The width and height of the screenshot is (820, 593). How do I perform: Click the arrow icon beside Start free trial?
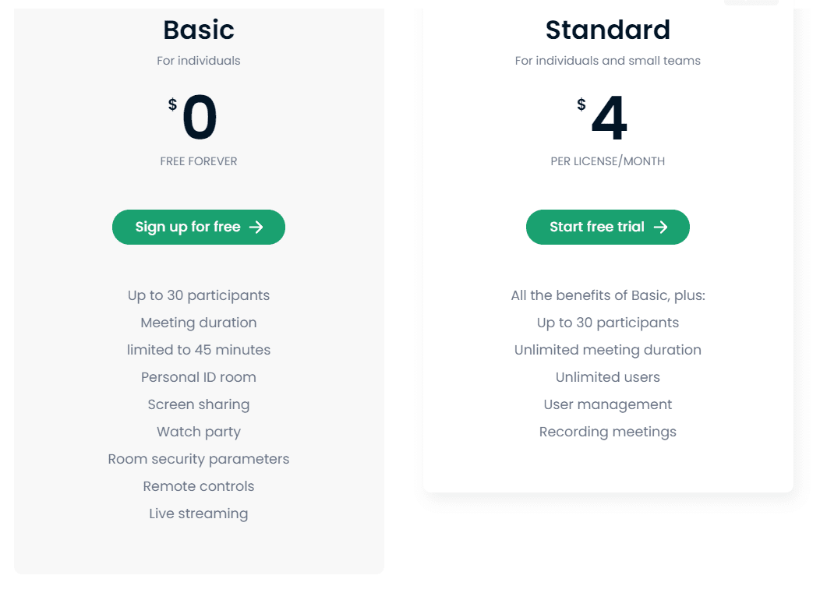[x=660, y=228]
